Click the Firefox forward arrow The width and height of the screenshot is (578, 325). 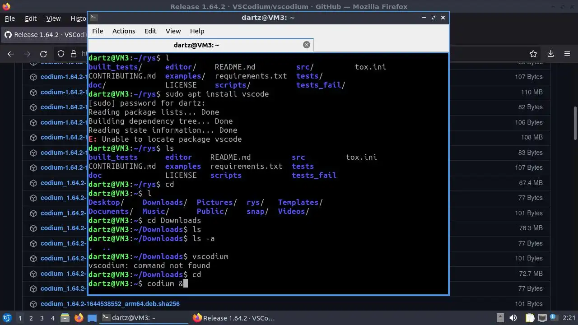pos(27,54)
